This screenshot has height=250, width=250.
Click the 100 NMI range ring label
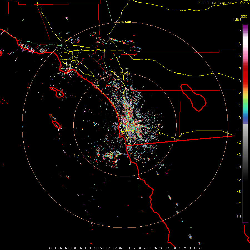point(125,22)
